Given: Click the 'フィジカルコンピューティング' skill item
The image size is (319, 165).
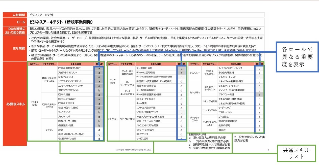Looking at the screenshot, I should point(230,68).
